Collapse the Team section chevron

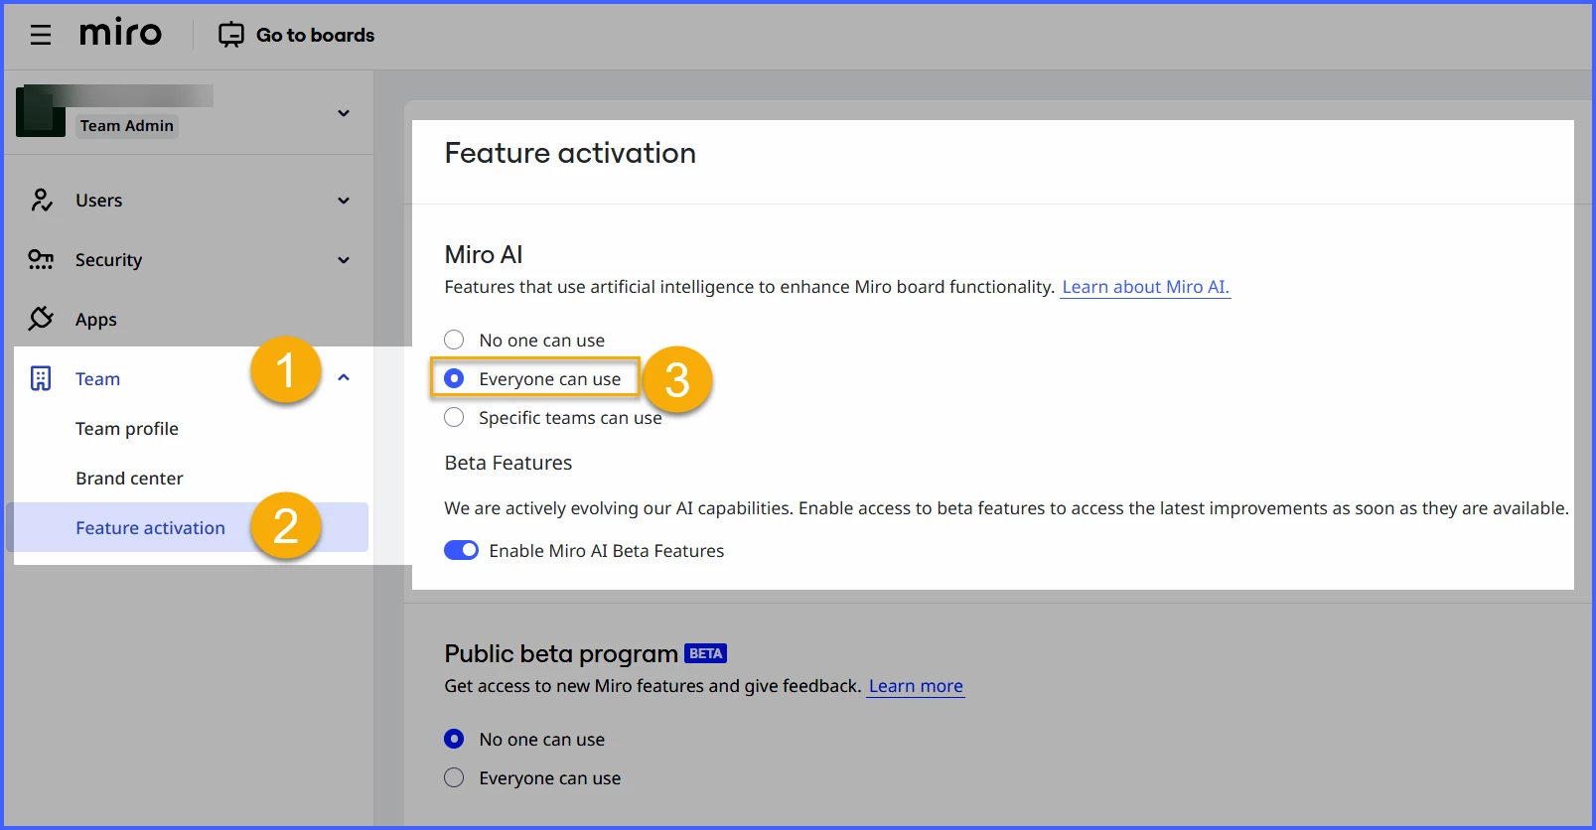point(344,377)
